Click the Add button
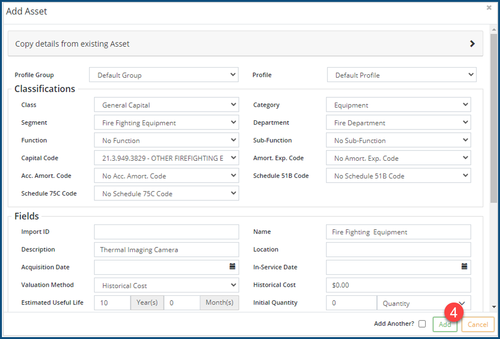 pyautogui.click(x=444, y=325)
